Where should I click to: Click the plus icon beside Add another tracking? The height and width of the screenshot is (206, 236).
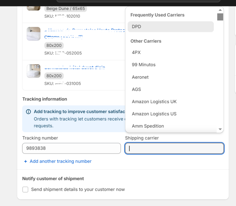click(26, 161)
